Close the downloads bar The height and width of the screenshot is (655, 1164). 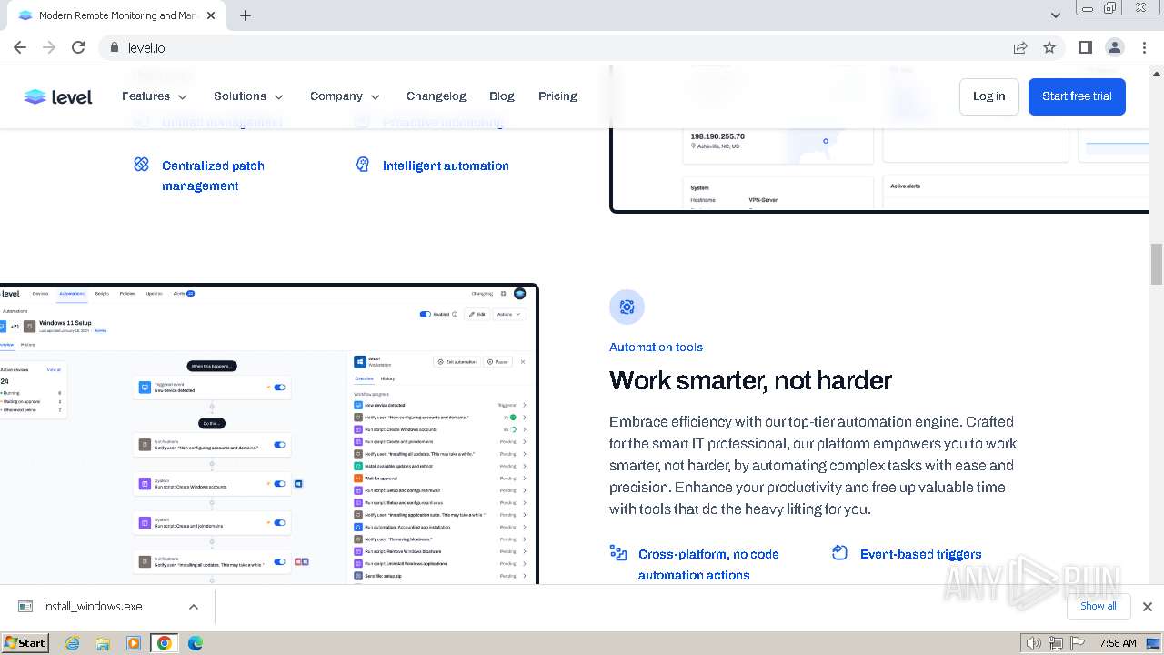[1148, 607]
